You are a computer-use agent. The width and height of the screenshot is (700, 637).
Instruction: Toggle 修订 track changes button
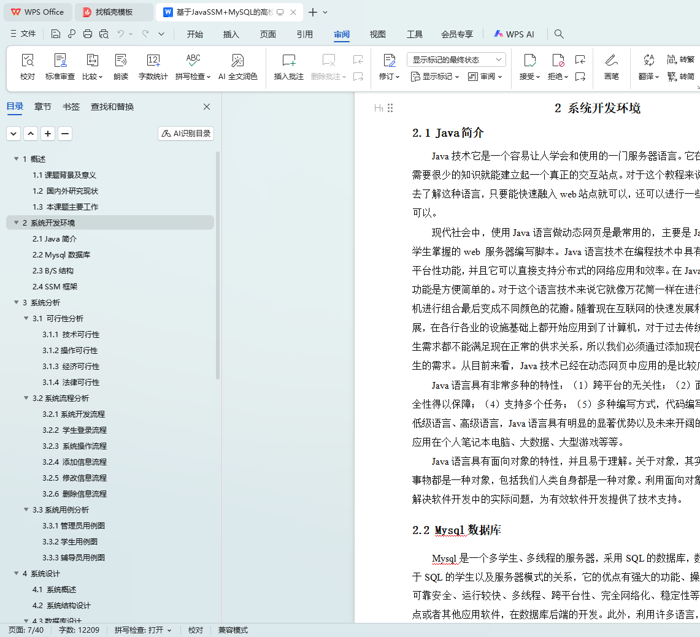389,66
